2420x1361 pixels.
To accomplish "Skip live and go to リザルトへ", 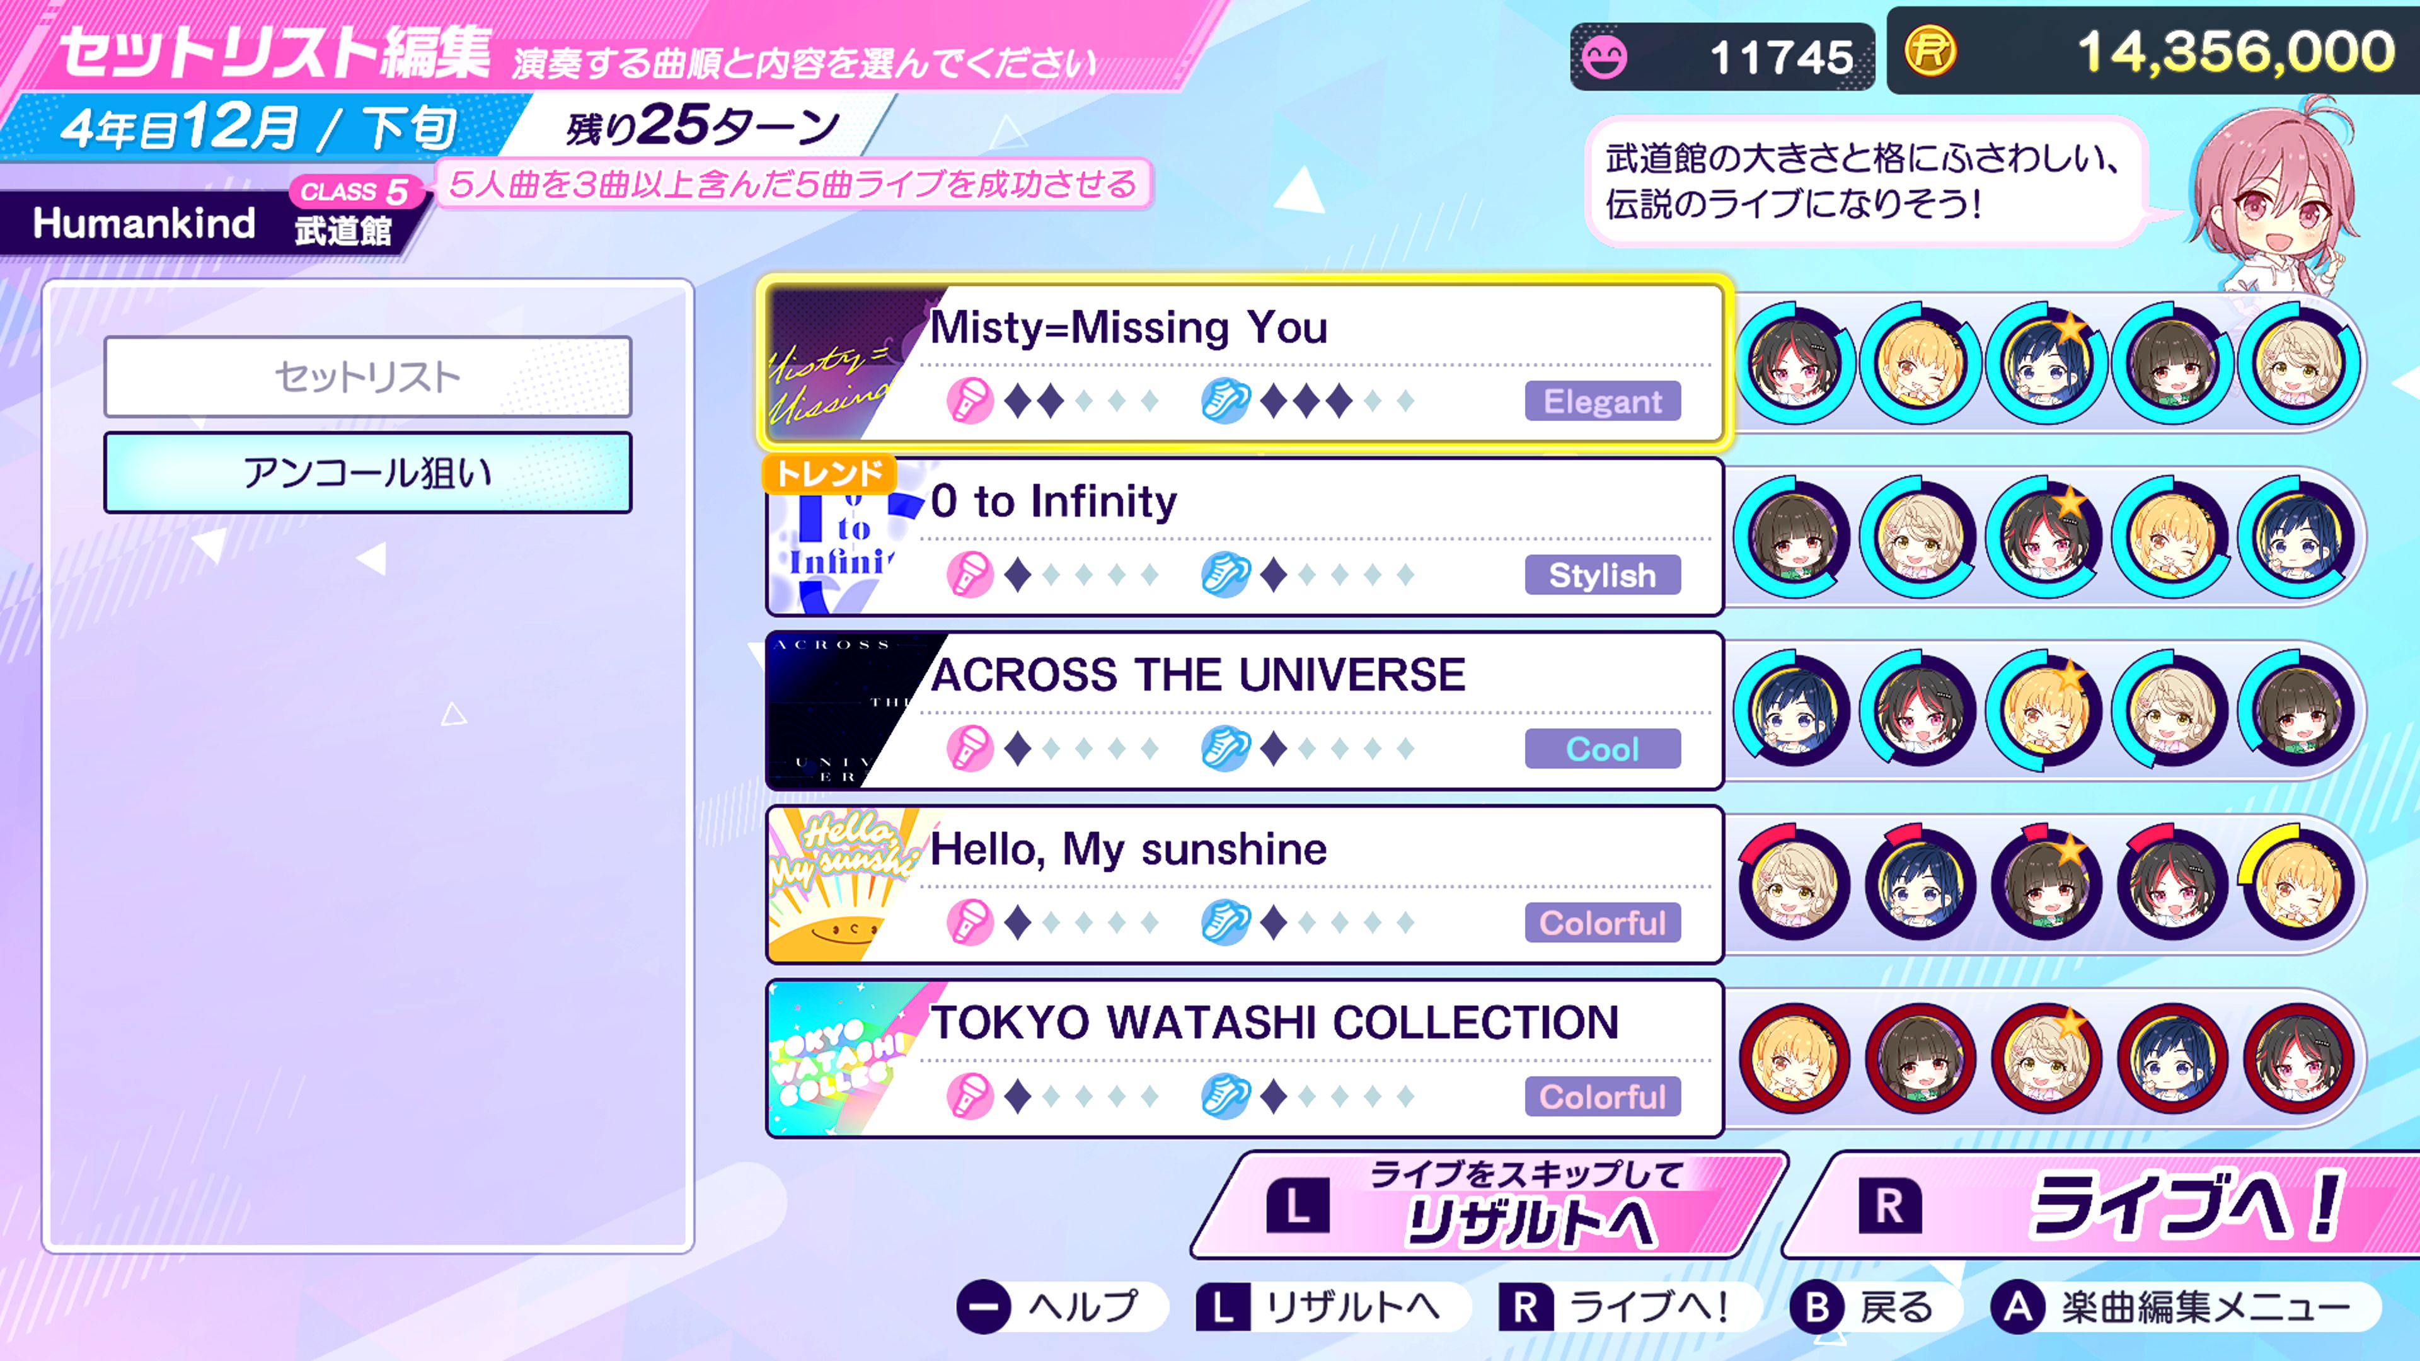I will (1489, 1205).
